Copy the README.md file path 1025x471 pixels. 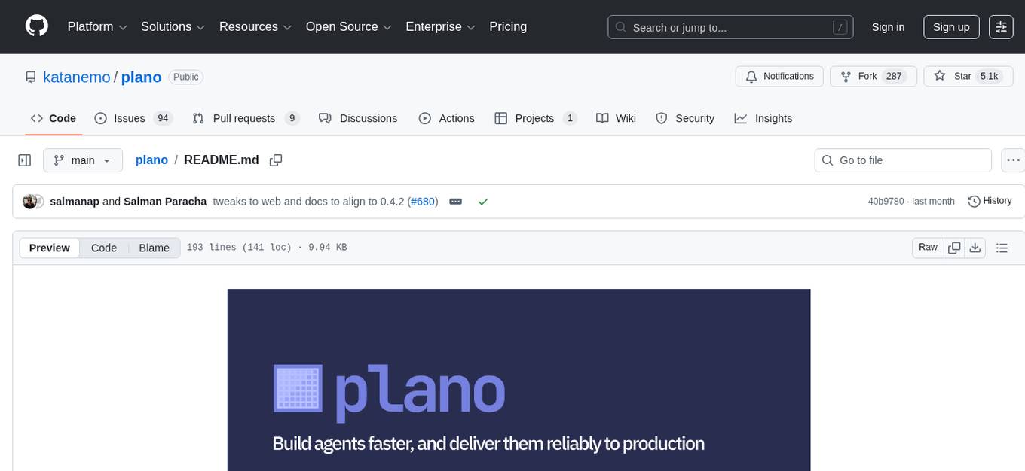(x=276, y=160)
